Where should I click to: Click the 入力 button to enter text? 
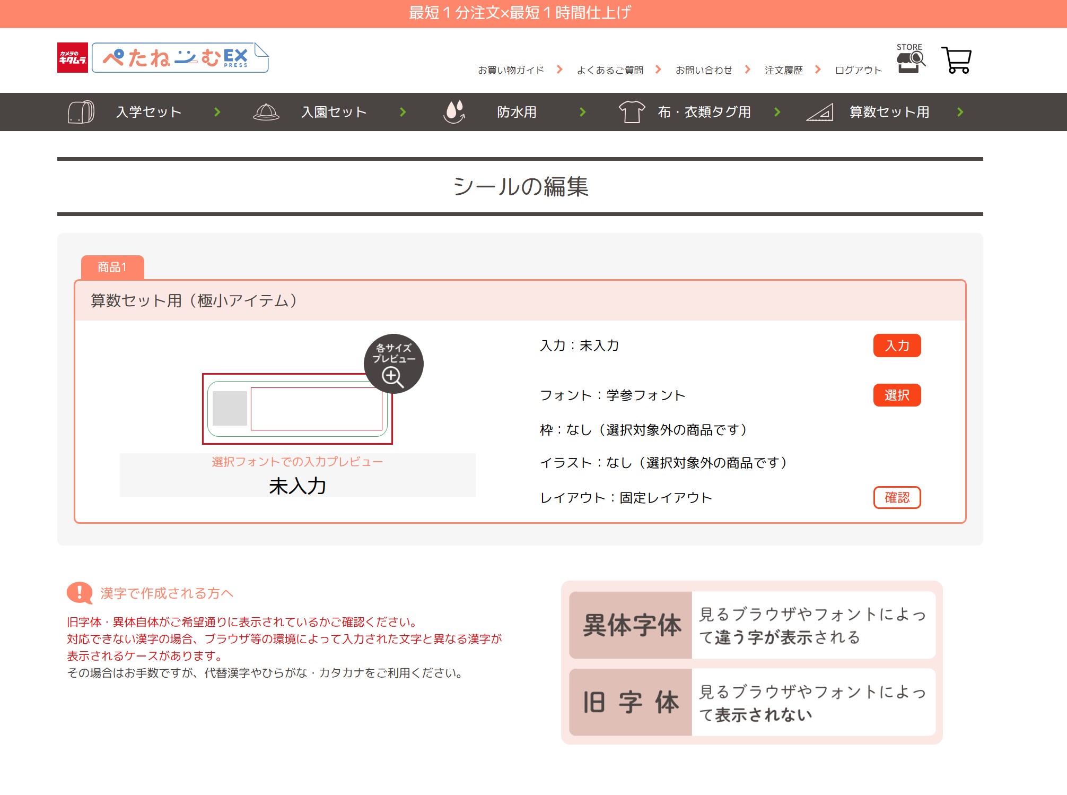point(897,345)
